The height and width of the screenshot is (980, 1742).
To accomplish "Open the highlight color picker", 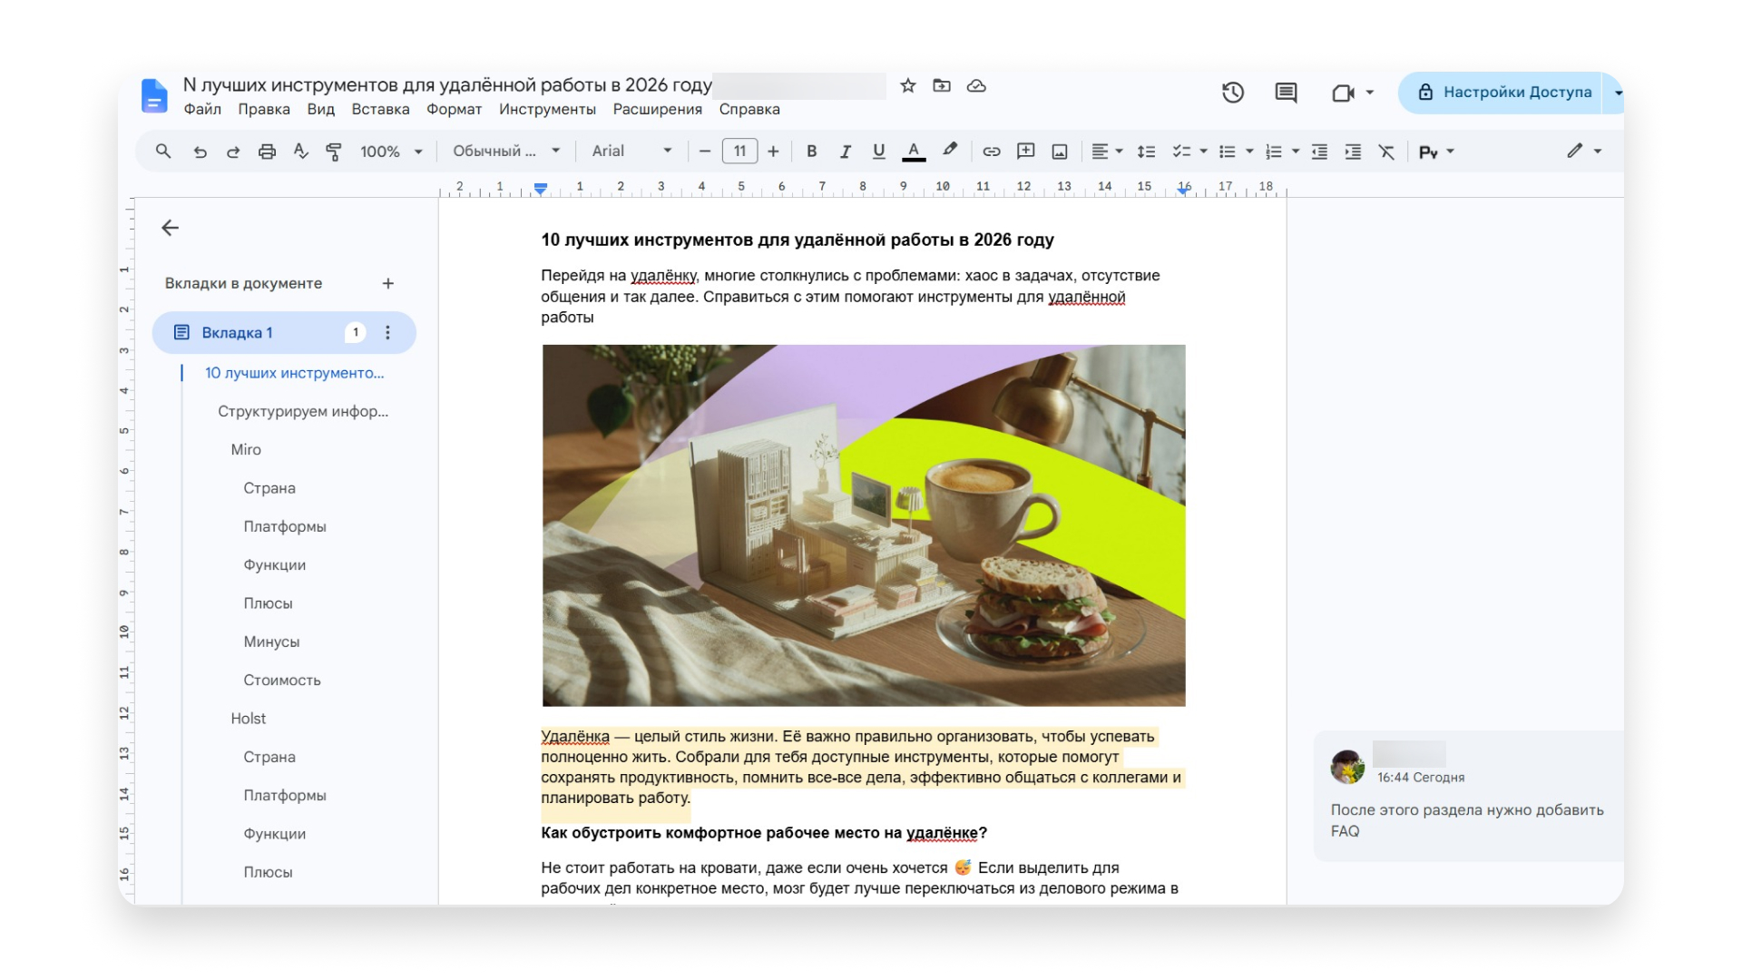I will [949, 151].
